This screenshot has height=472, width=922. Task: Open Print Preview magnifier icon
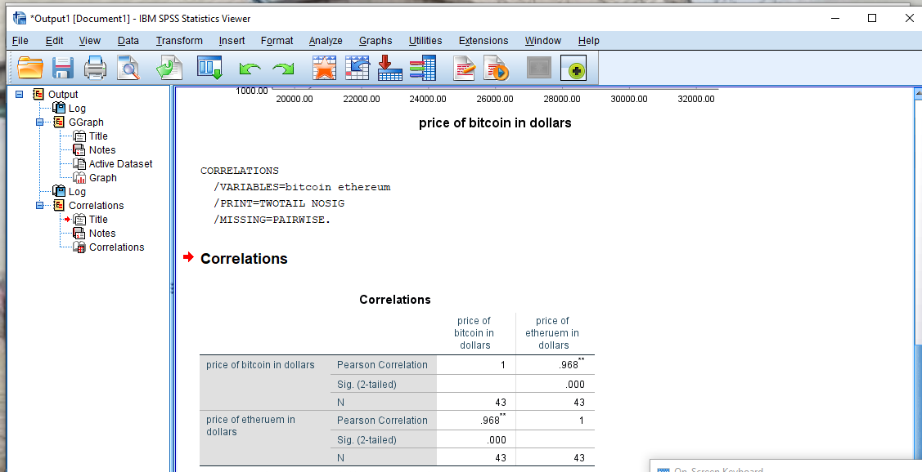tap(128, 68)
